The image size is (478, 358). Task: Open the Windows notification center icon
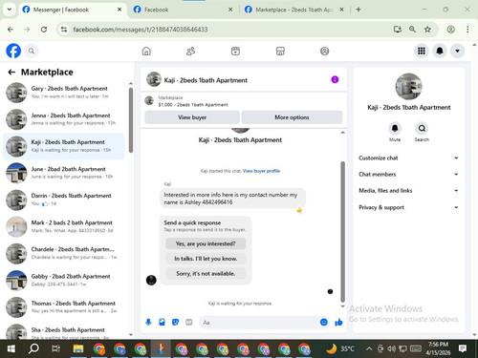tap(463, 348)
